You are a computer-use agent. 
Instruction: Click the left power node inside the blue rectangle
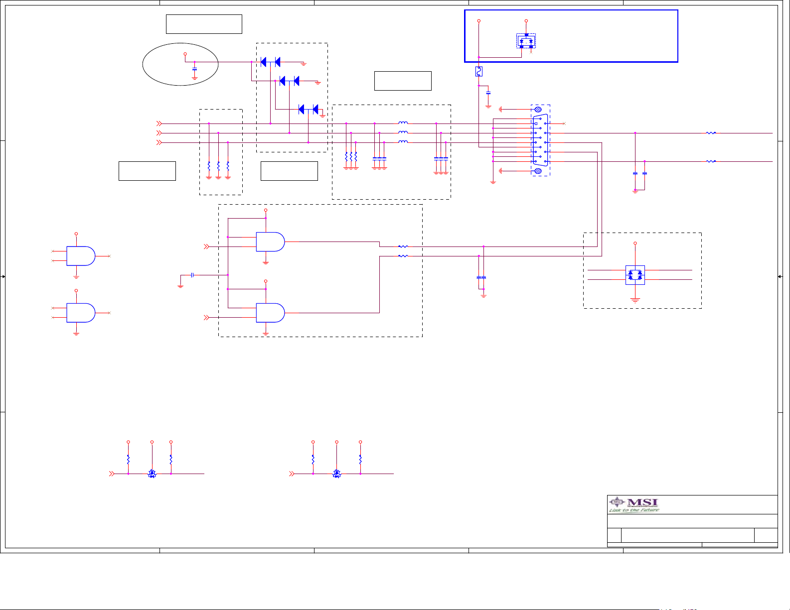479,21
